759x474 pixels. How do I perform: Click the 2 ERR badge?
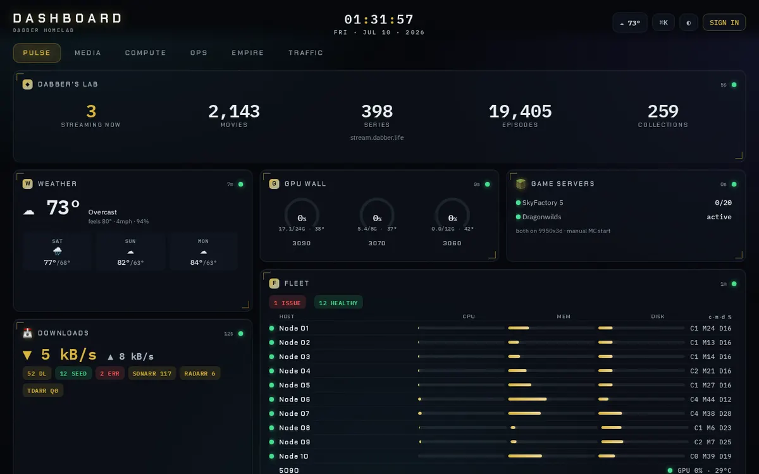[x=110, y=374]
